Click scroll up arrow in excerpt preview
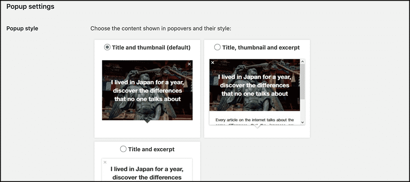The width and height of the screenshot is (410, 182). pos(303,61)
